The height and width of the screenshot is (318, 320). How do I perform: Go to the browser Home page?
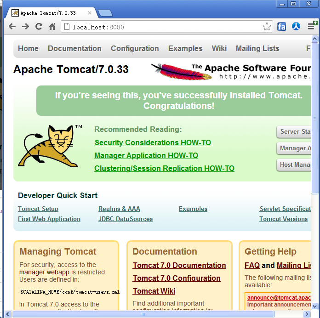(x=52, y=27)
